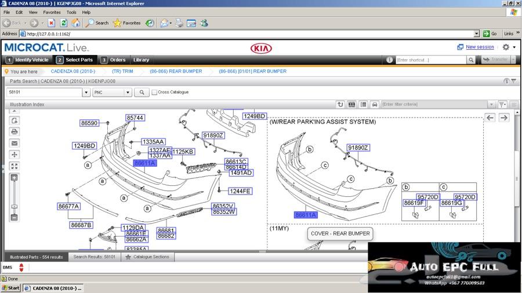Open IE Search toolbar button
The width and height of the screenshot is (522, 293).
click(x=97, y=23)
